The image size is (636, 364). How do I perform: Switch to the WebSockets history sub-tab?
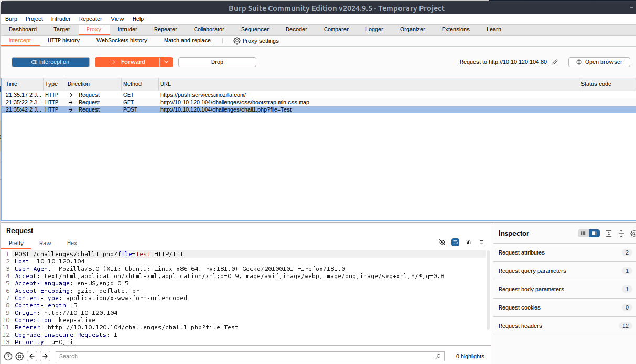click(x=122, y=40)
